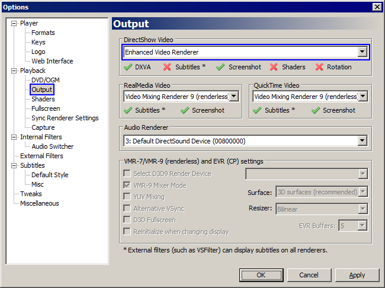This screenshot has width=385, height=288.
Task: Select Audio Switcher in tree
Action: (53, 146)
